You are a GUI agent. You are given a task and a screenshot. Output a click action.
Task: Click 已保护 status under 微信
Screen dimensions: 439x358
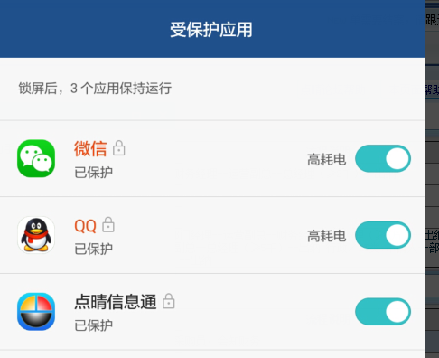point(93,173)
